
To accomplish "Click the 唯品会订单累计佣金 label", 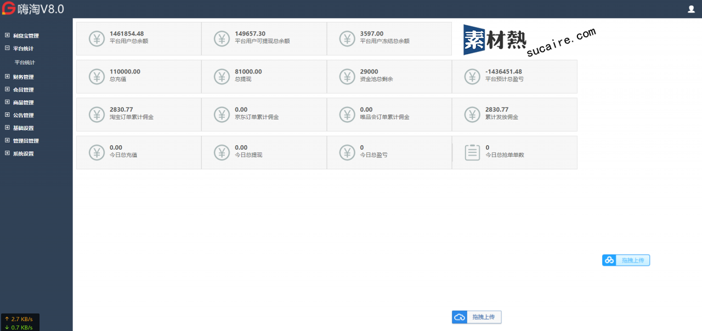I will click(385, 117).
